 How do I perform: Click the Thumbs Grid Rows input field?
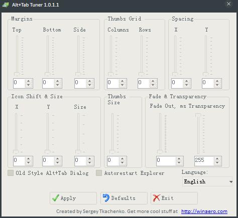pyautogui.click(x=144, y=83)
